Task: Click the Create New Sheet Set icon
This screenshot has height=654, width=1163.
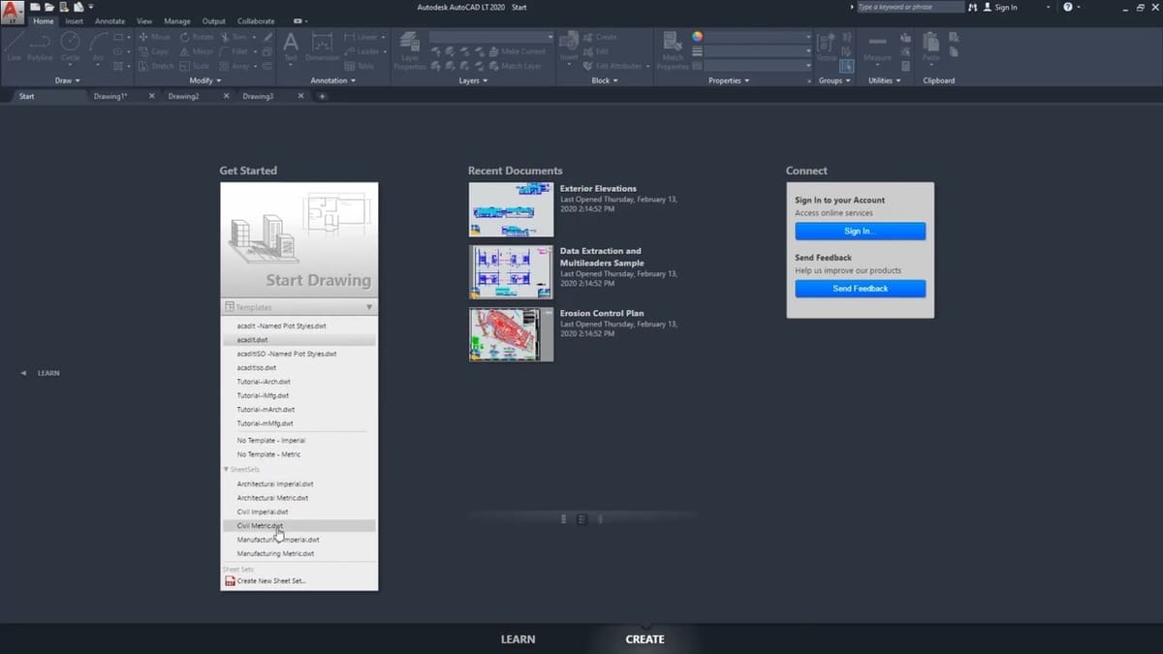Action: coord(230,581)
